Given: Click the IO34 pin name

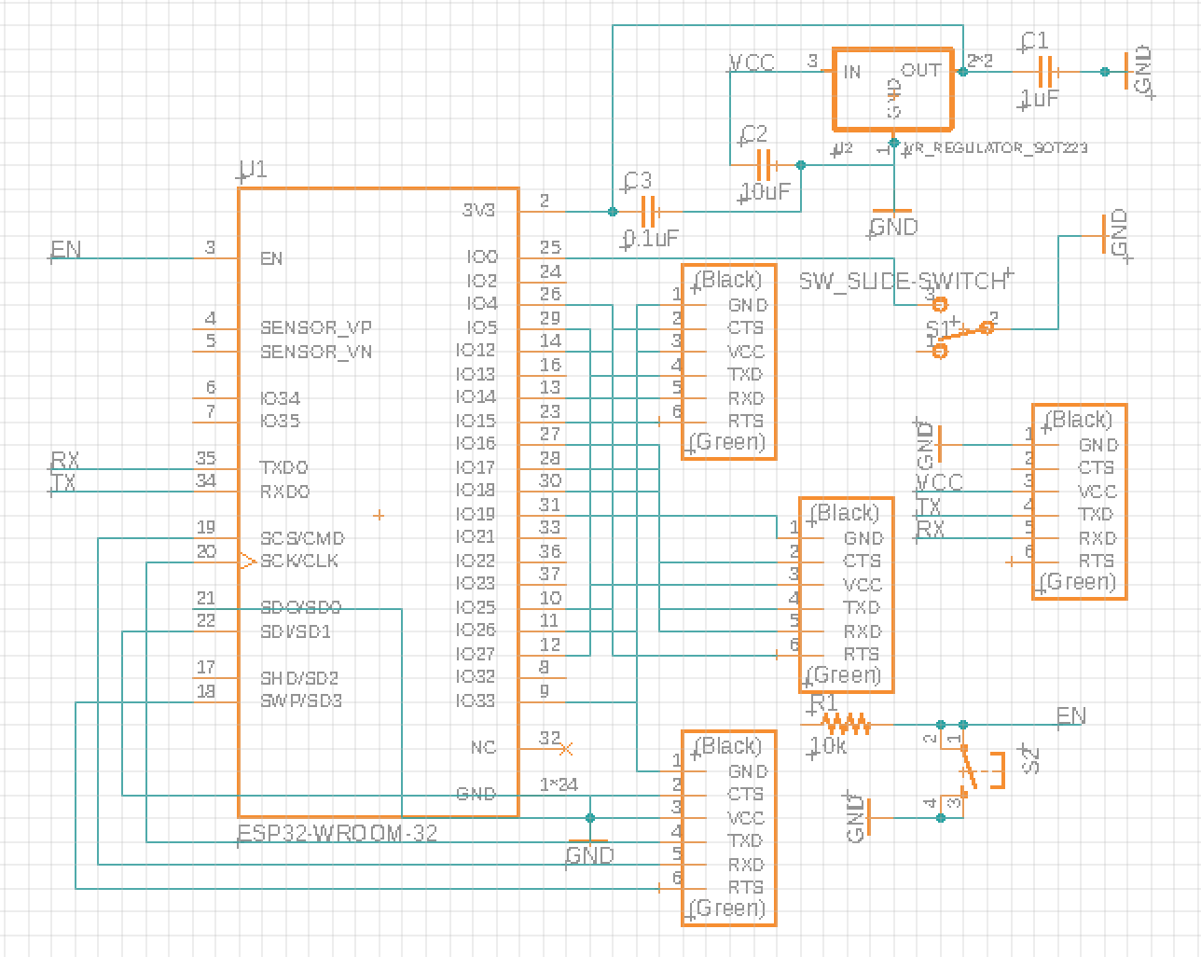Looking at the screenshot, I should pos(281,398).
